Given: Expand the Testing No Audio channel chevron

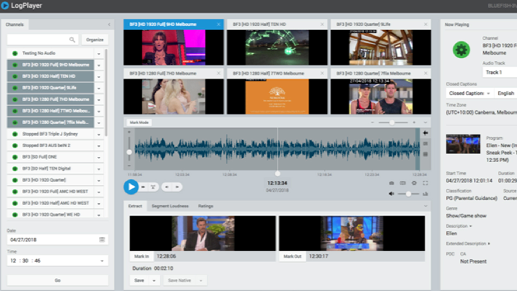Looking at the screenshot, I should click(x=99, y=54).
